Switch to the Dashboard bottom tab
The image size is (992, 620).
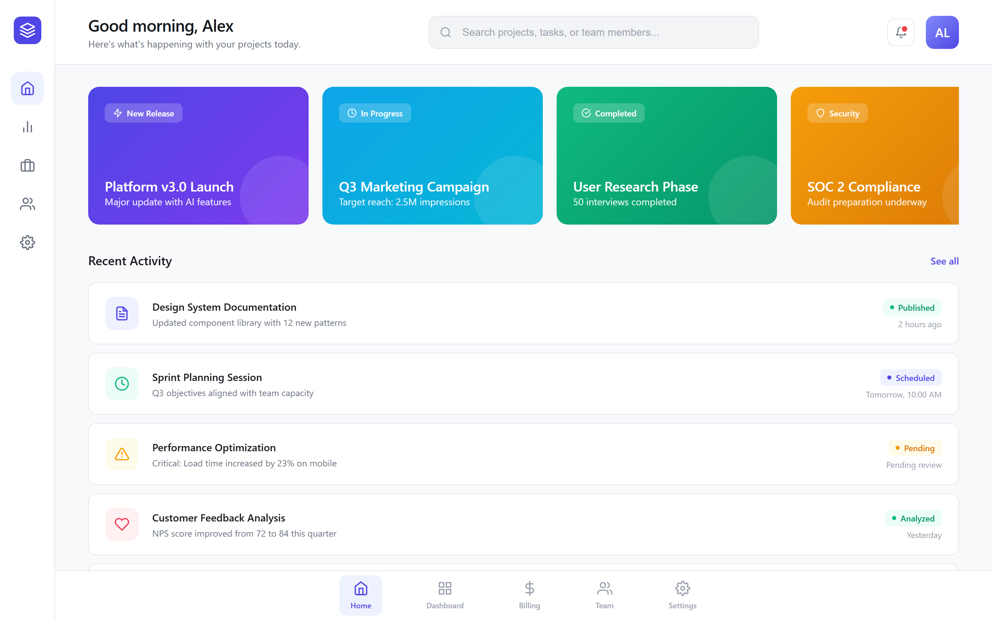[x=445, y=595]
